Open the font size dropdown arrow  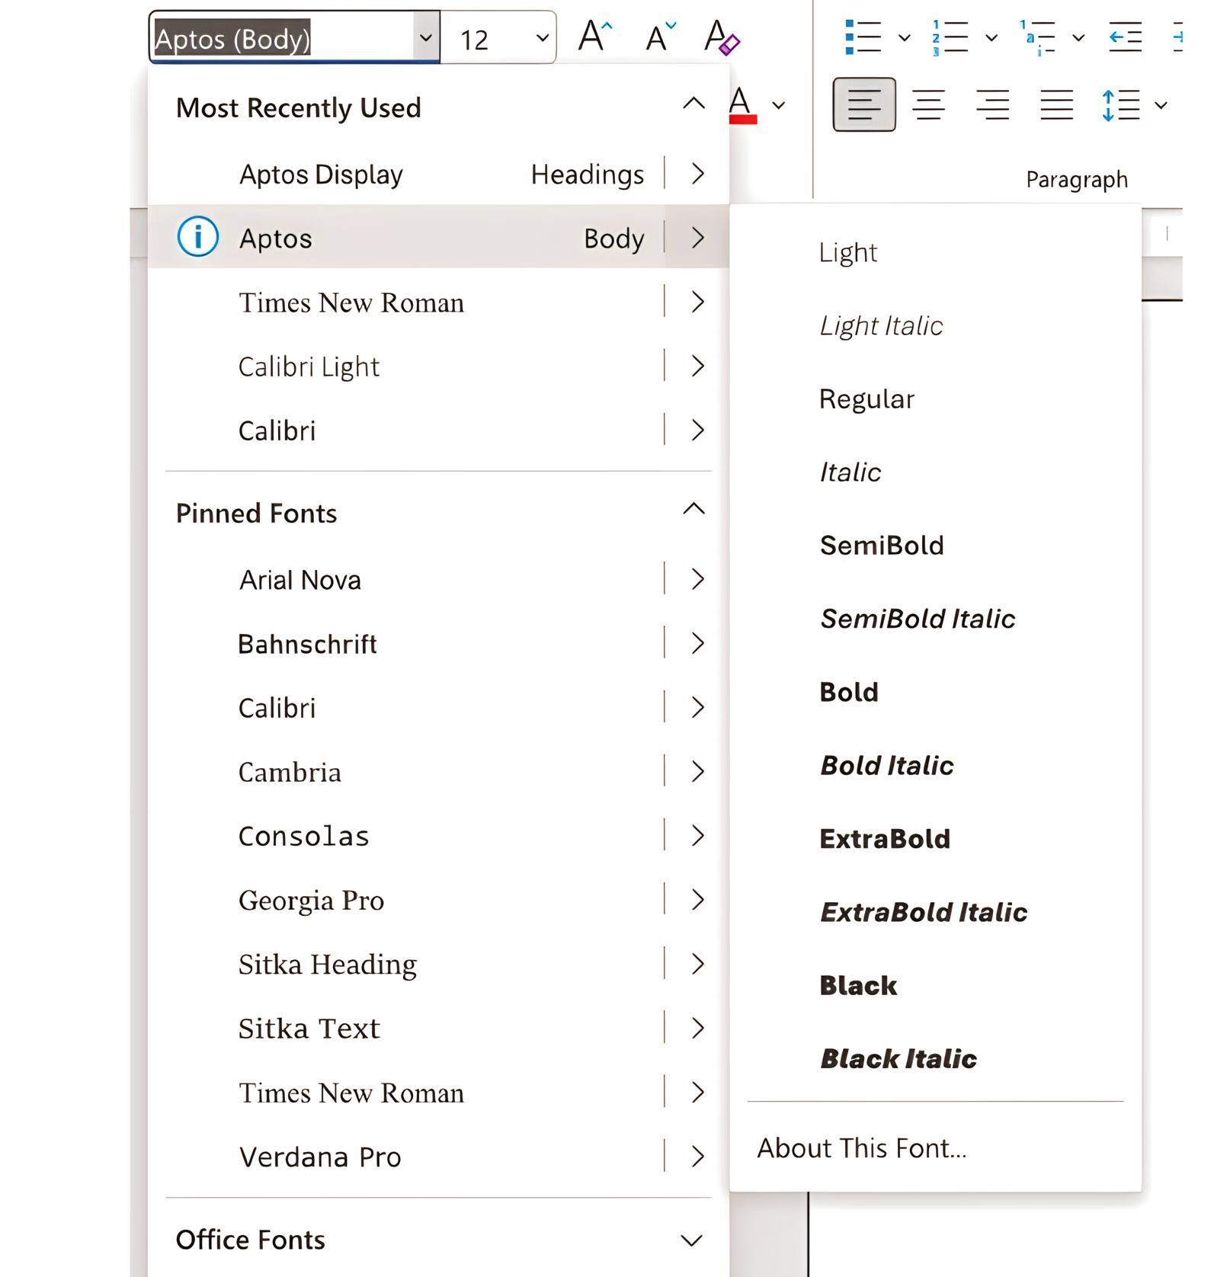(542, 38)
